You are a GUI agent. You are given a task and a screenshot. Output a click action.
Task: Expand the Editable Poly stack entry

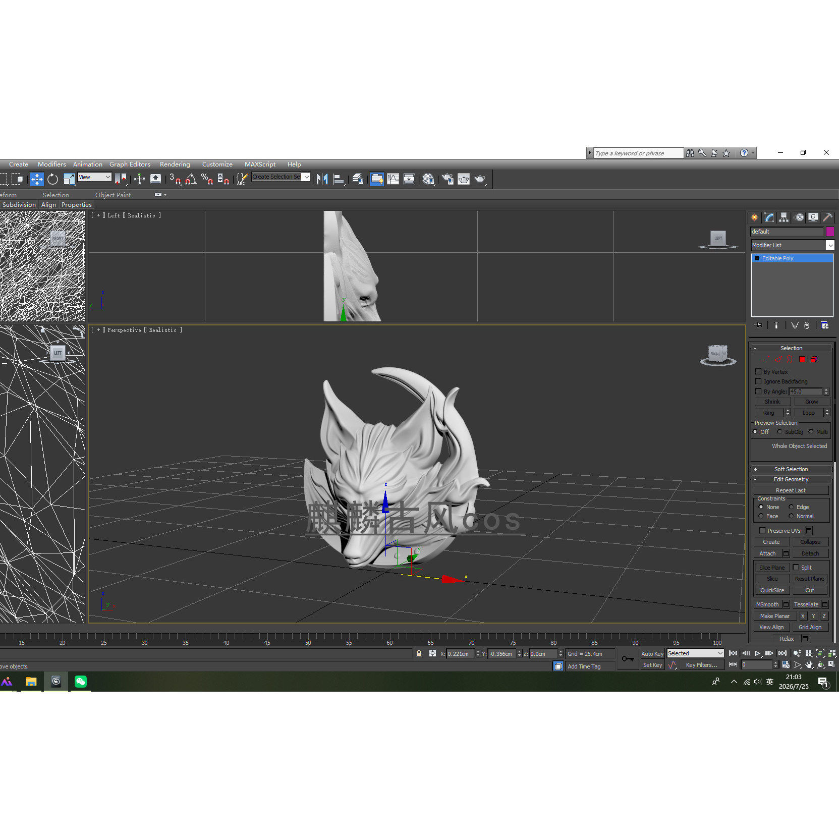click(x=757, y=258)
